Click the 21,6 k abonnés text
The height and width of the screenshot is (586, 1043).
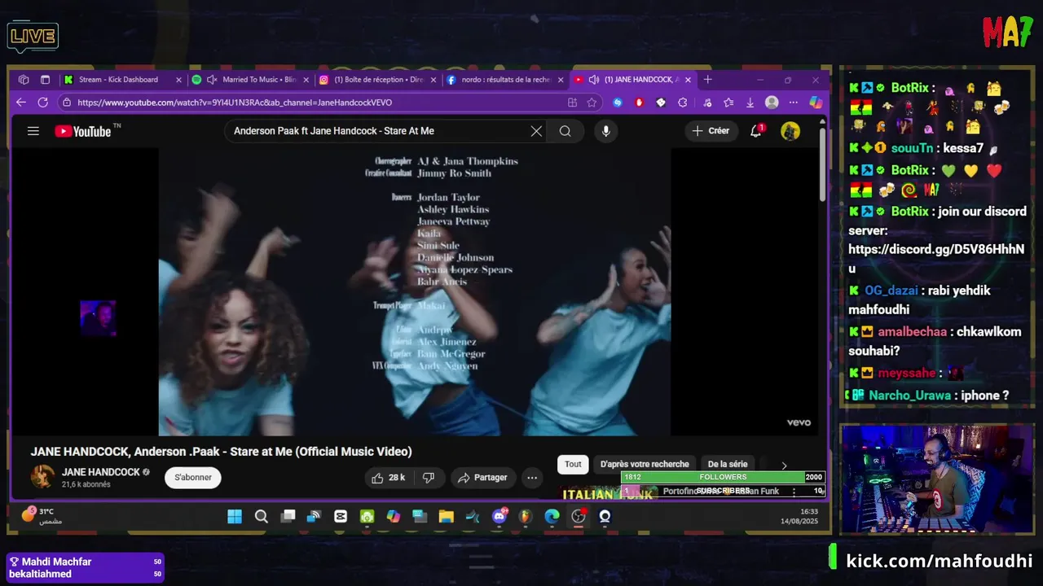[x=86, y=485]
